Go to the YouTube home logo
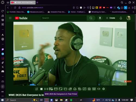The image size is (136, 102). pos(21,18)
